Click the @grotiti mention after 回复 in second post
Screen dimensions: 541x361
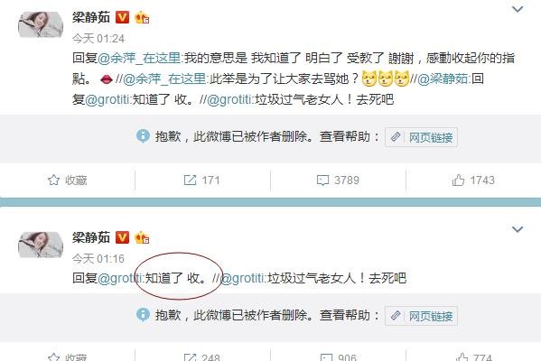pos(120,278)
